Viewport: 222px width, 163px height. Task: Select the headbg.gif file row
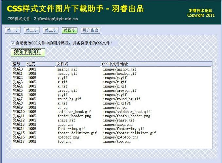pos(67,73)
